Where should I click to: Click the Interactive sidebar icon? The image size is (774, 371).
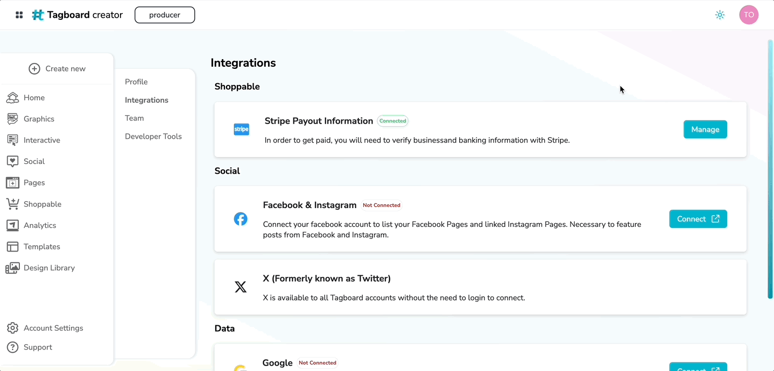pyautogui.click(x=12, y=140)
